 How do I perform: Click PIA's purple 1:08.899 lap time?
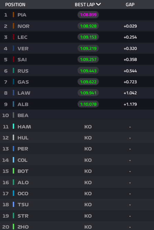pos(88,15)
